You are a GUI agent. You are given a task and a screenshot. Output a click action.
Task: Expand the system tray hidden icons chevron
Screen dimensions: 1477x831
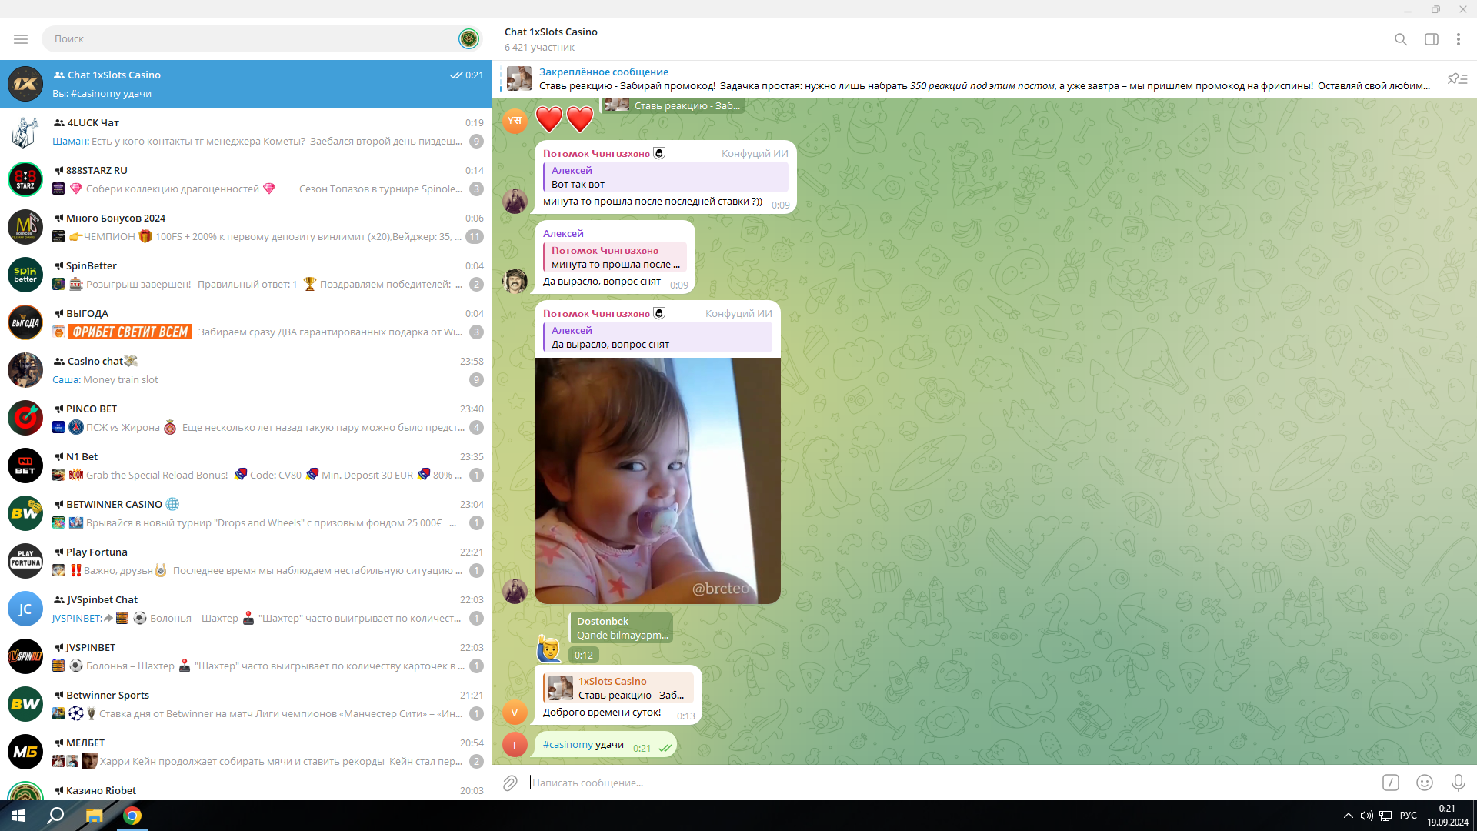[1348, 816]
